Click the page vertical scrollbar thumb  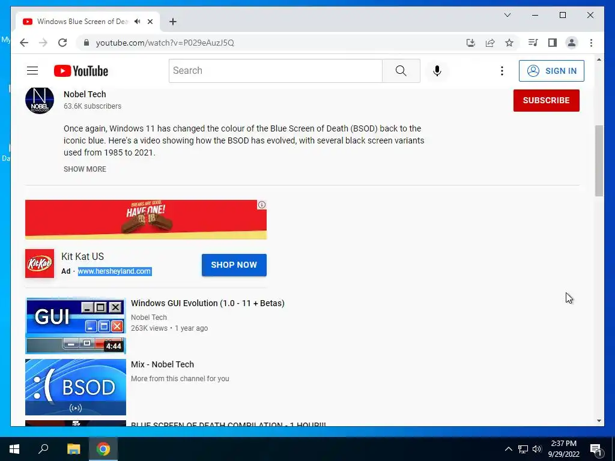(x=599, y=161)
